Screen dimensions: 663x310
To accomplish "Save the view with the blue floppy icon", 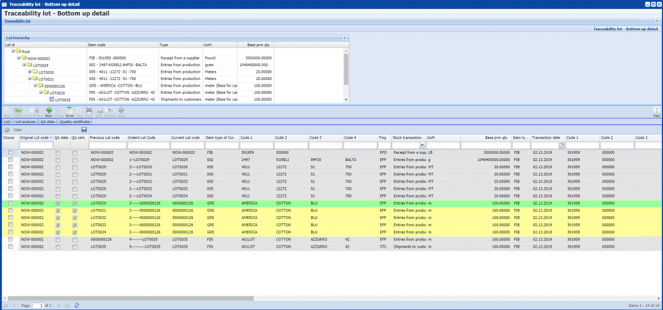I will pos(84,129).
